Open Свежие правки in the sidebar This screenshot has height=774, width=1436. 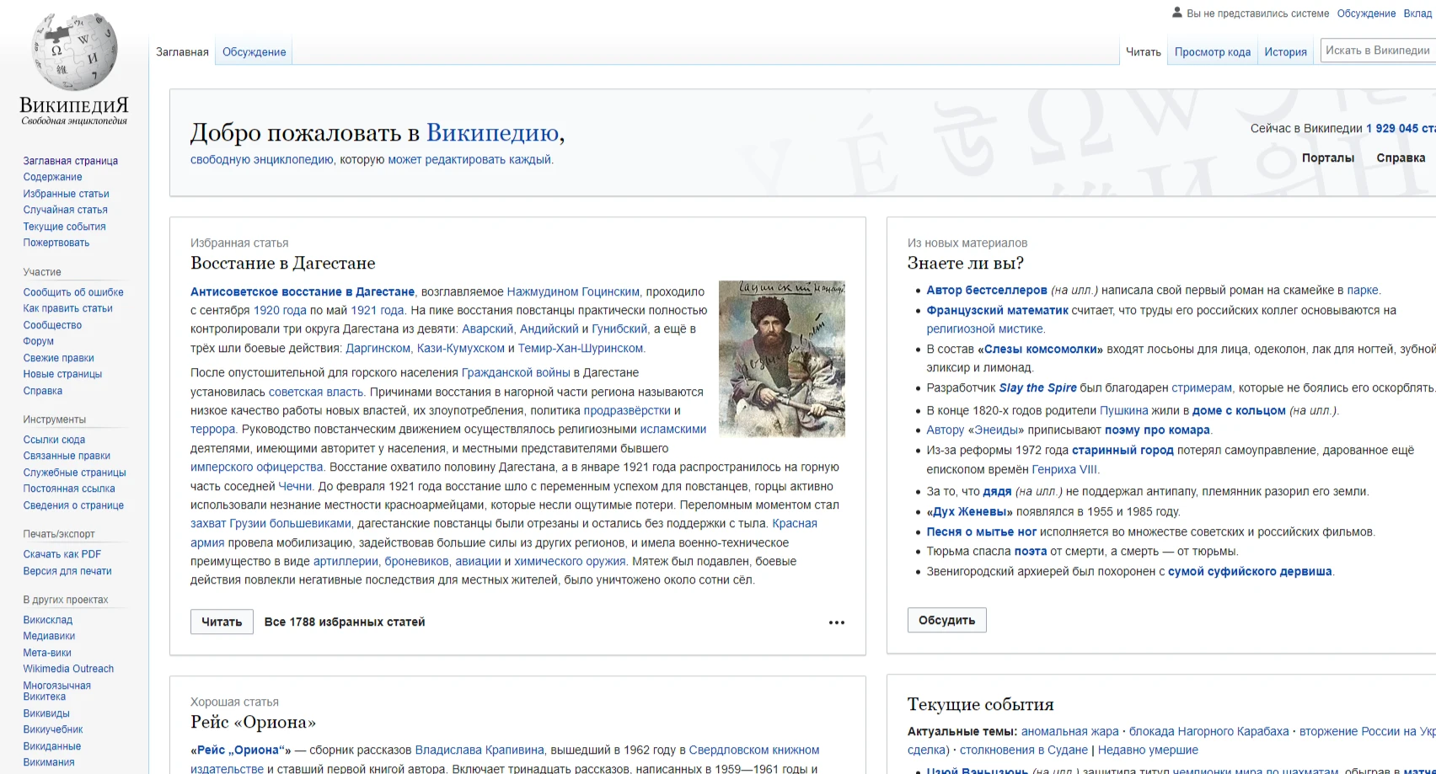click(58, 358)
